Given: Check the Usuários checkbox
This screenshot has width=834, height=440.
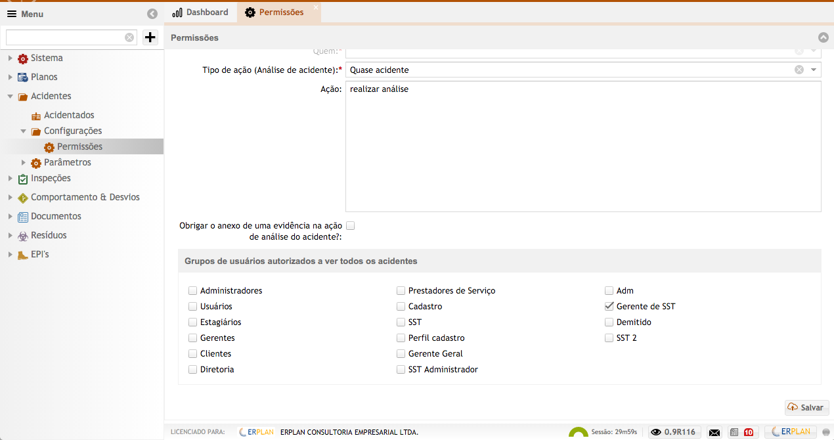Looking at the screenshot, I should [192, 306].
